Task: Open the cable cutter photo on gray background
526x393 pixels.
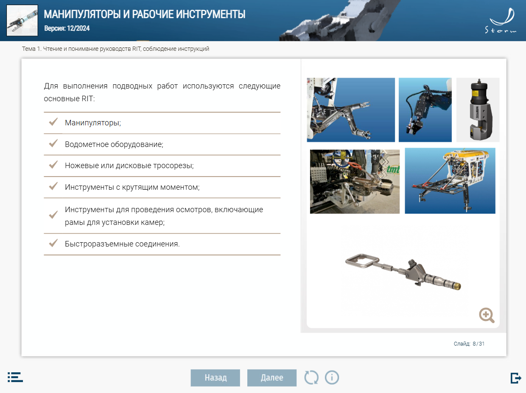Action: point(478,110)
